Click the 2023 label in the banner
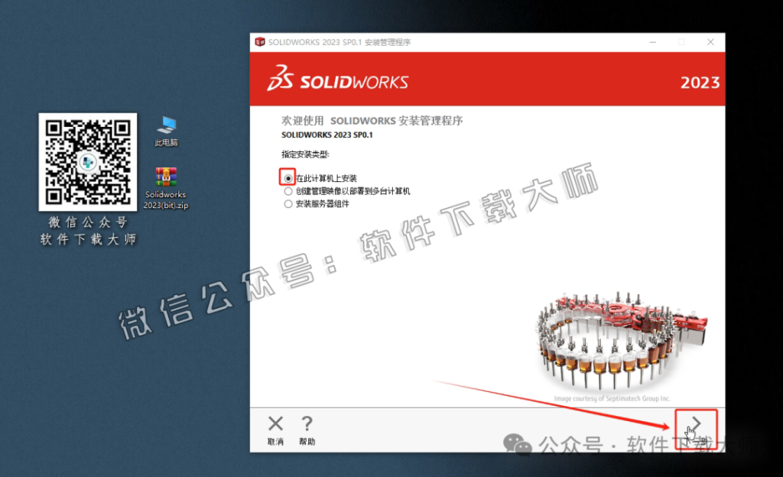Screen dimensions: 783x477 705,82
